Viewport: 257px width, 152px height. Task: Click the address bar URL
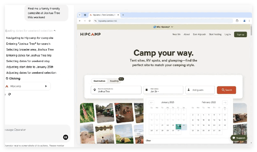point(108,21)
